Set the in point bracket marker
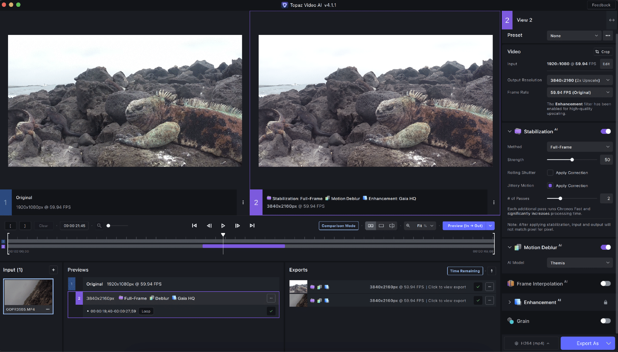 [11, 226]
